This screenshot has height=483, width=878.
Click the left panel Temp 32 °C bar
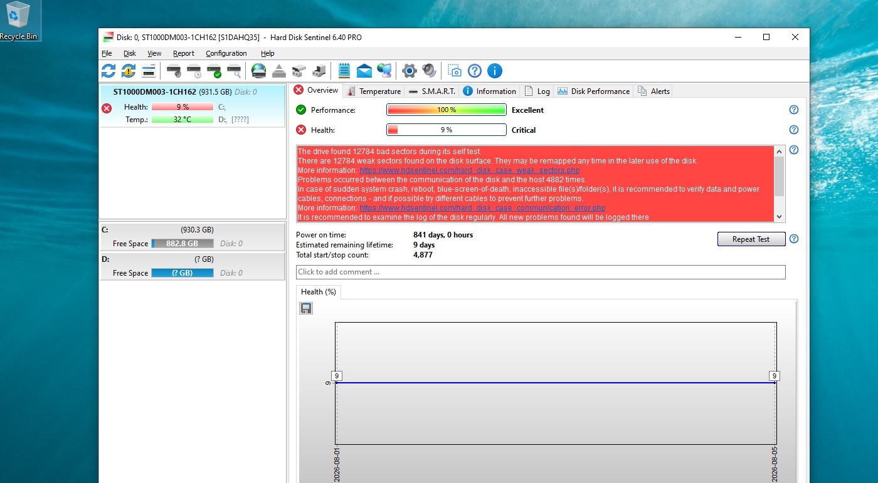tap(182, 119)
